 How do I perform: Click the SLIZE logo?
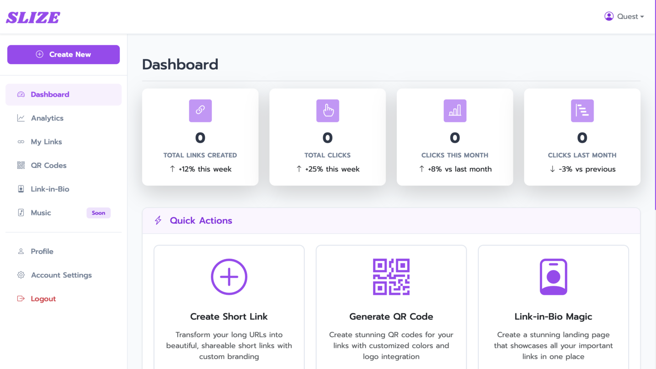[33, 17]
